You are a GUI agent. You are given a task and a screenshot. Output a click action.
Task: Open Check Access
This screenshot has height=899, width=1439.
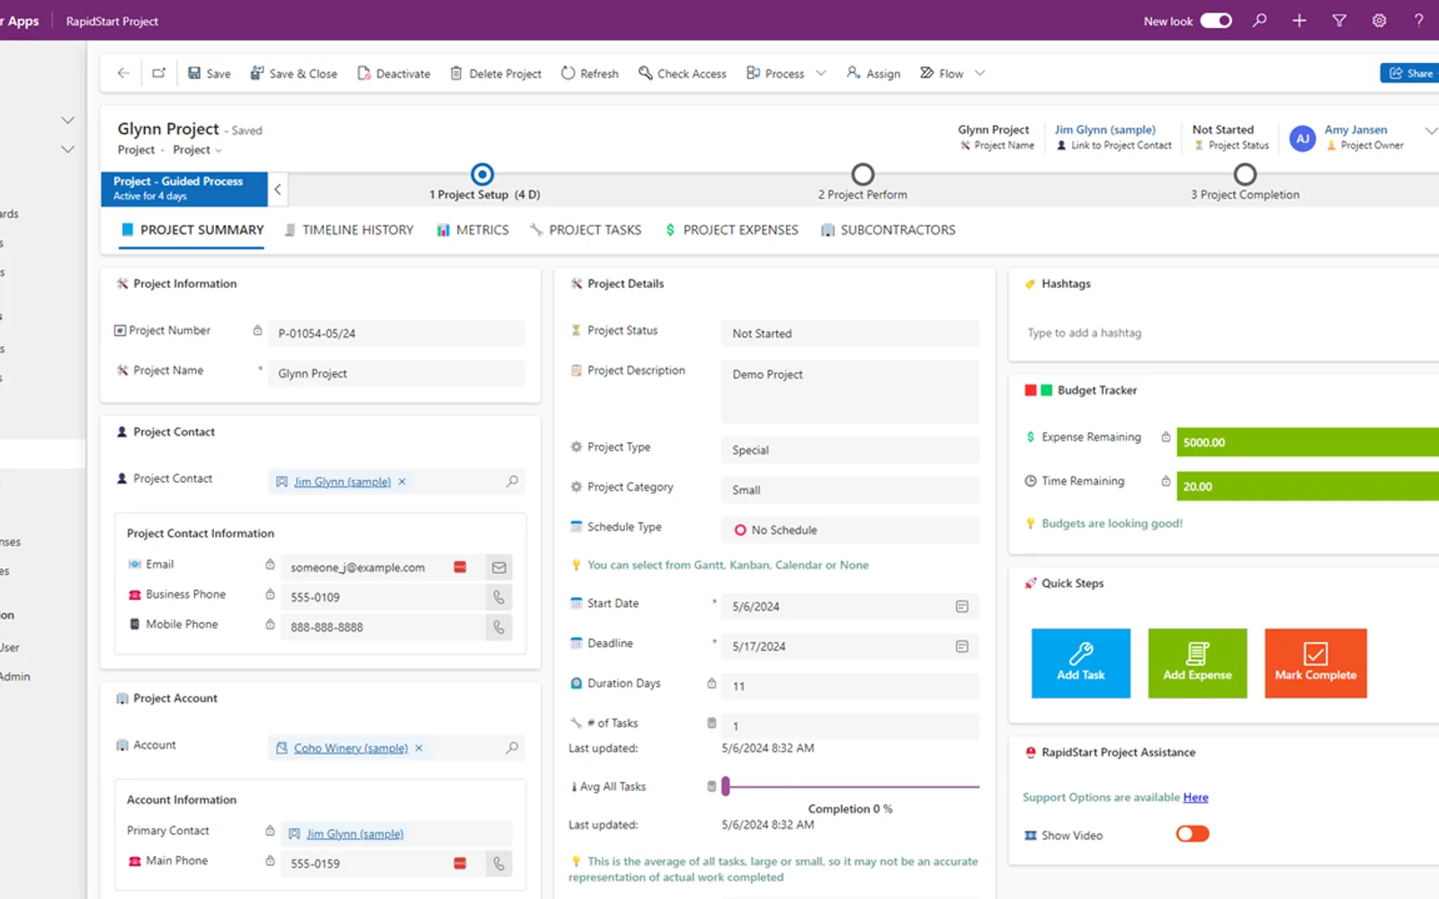(683, 74)
